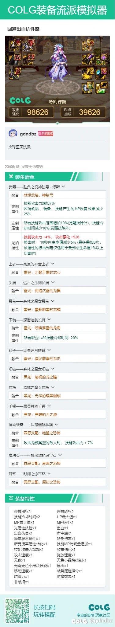Click the 装备特性 header icon
This screenshot has width=115, height=627.
coord(11,498)
